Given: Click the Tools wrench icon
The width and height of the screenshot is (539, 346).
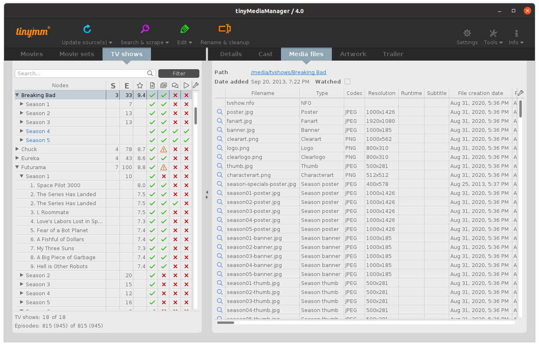Looking at the screenshot, I should [x=493, y=34].
